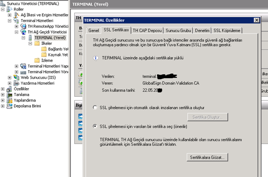The image size is (268, 177).
Task: Click the Sunucu Yöneticisi (TERMINAL) root icon
Action: (3, 3)
